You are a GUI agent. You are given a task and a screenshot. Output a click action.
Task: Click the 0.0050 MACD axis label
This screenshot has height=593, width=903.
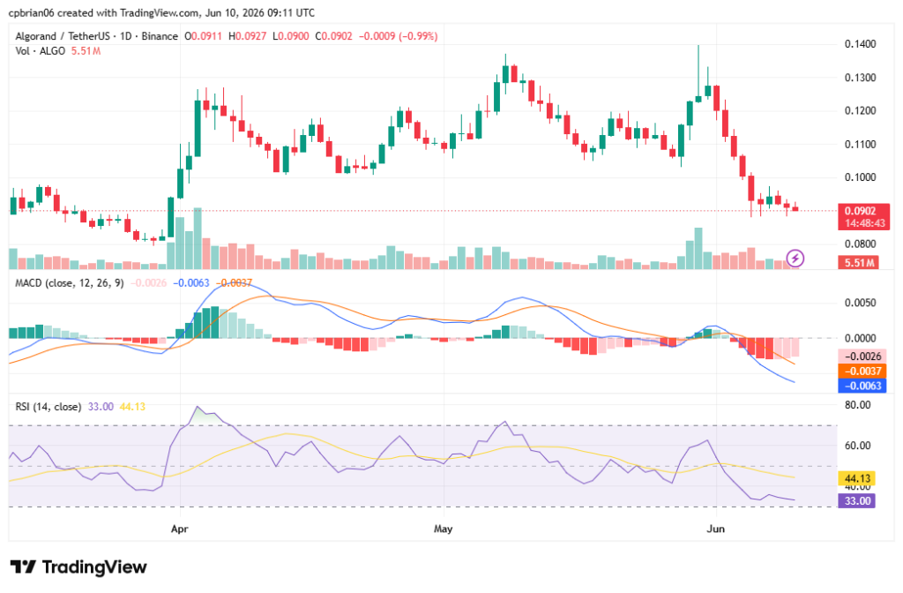pyautogui.click(x=860, y=304)
